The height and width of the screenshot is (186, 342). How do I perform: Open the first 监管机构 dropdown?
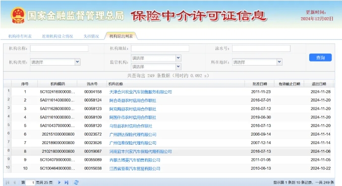[178, 58]
